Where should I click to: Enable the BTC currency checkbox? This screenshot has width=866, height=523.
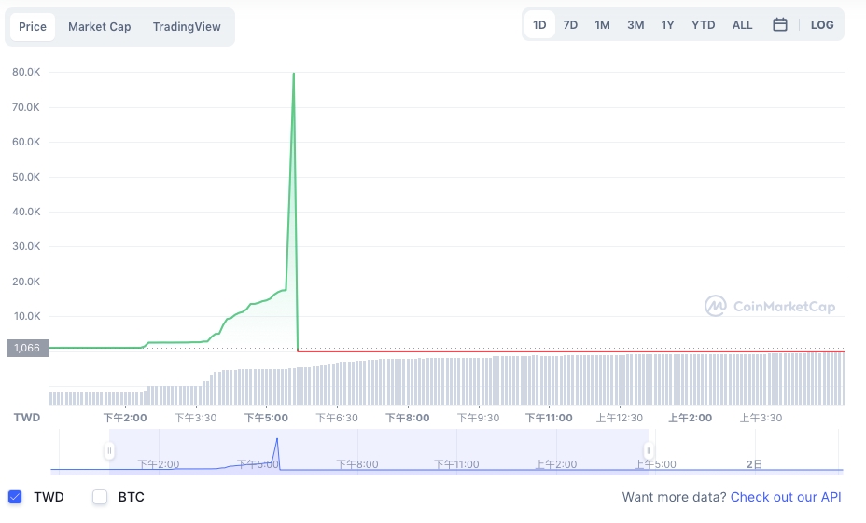(100, 497)
